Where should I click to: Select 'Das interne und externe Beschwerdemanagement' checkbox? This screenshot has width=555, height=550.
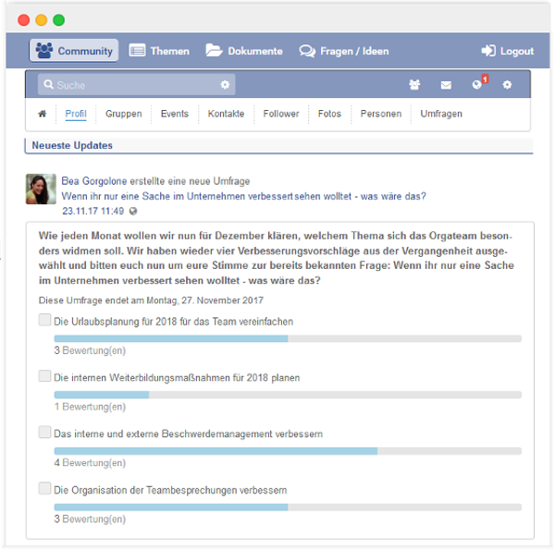tap(45, 433)
